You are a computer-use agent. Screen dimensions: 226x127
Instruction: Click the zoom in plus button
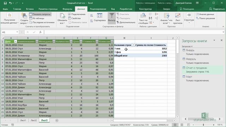(214, 125)
